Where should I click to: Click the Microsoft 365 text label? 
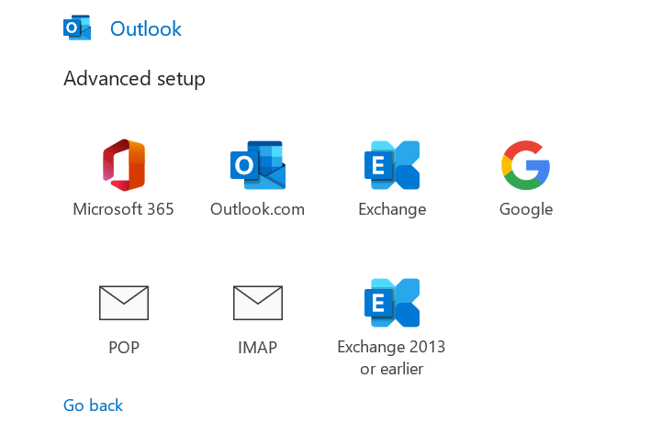click(x=123, y=209)
